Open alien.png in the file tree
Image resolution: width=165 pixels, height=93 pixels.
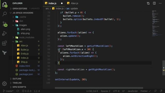(25, 29)
